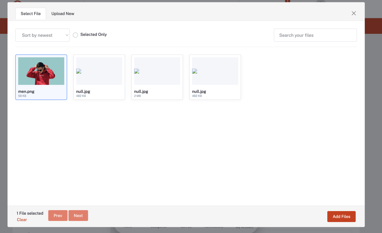Click the chevron arrow of the sort dropdown
This screenshot has height=233, width=382.
(x=67, y=35)
